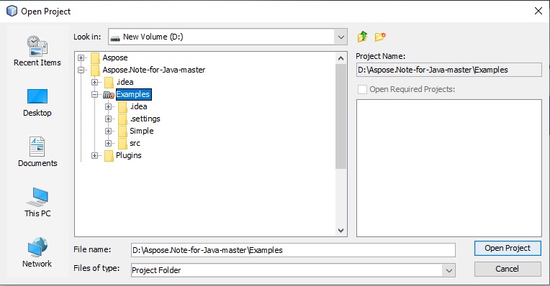Open Files of type dropdown
This screenshot has height=286, width=550.
(448, 270)
